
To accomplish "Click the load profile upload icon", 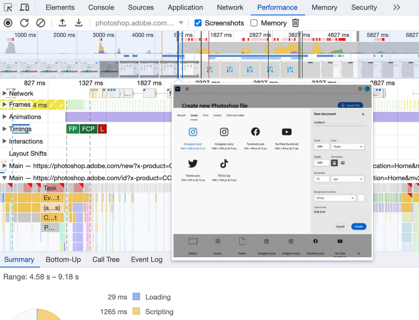I will (x=62, y=23).
